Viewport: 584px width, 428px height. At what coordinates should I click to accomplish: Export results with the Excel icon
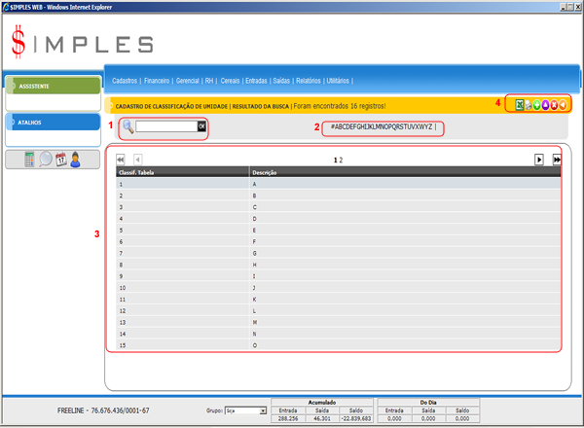coord(520,105)
